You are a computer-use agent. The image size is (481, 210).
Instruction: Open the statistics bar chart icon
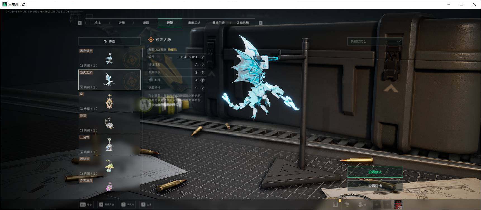pyautogui.click(x=335, y=204)
